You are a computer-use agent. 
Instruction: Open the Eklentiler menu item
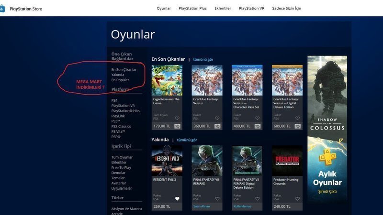point(223,8)
